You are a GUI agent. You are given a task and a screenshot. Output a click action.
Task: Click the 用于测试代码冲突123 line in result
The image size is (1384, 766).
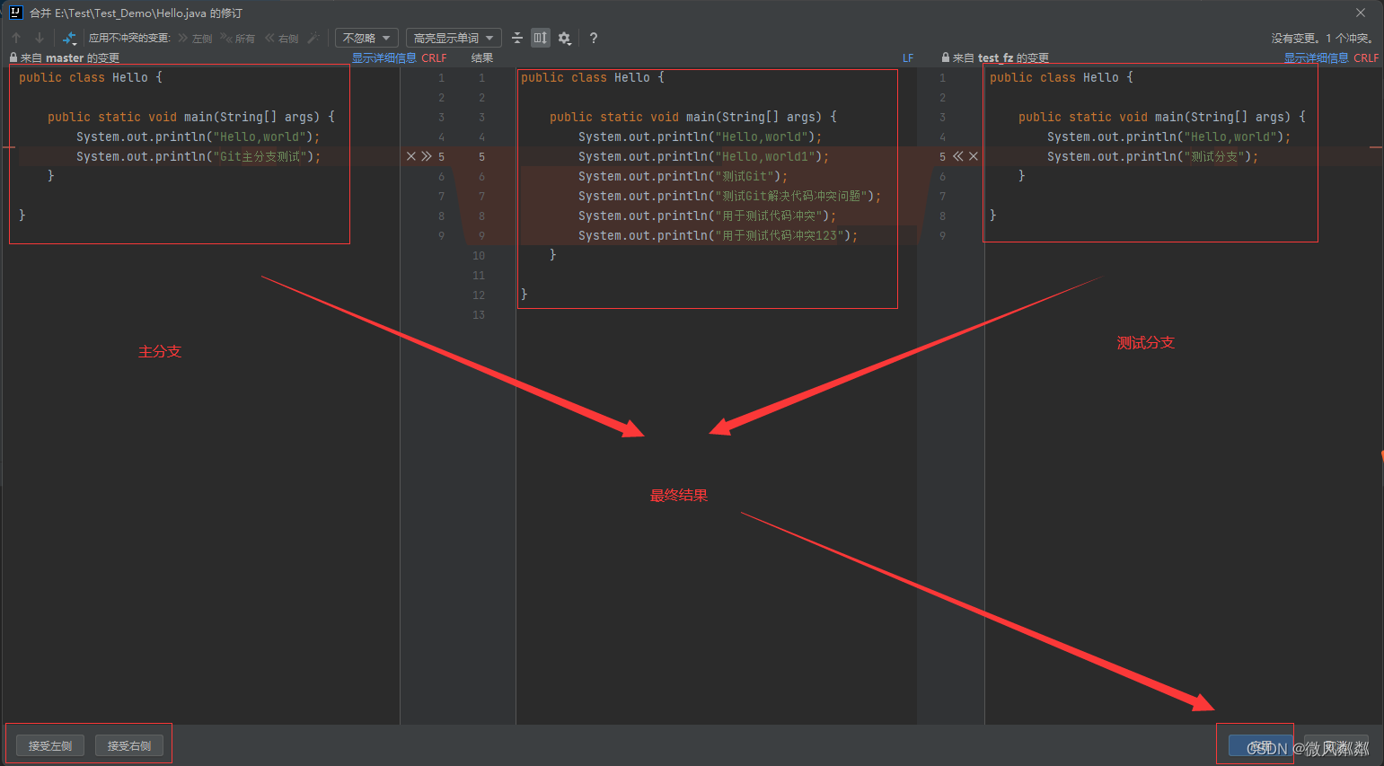click(x=718, y=235)
